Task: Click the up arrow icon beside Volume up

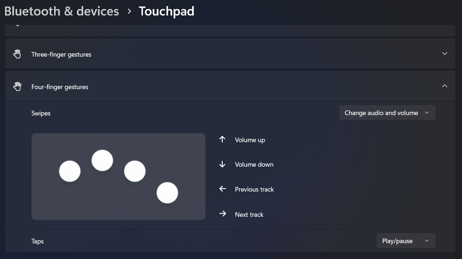Action: coord(222,140)
